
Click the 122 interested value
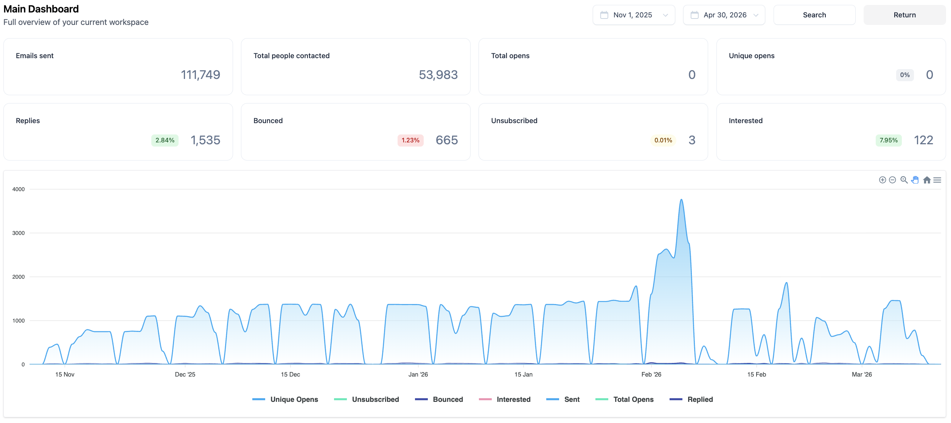pos(923,140)
